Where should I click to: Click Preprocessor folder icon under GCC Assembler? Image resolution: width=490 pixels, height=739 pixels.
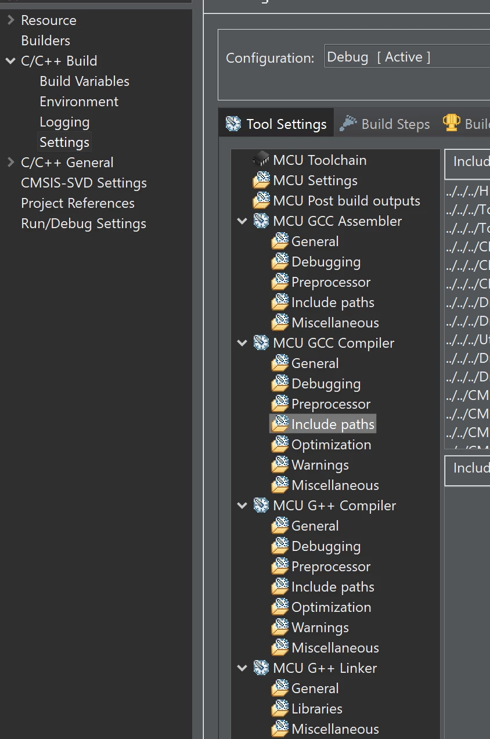click(x=280, y=282)
